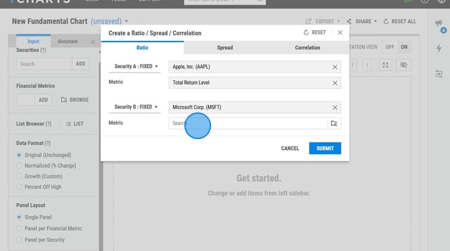Turn presentation view ON
The image size is (450, 251).
[x=404, y=47]
